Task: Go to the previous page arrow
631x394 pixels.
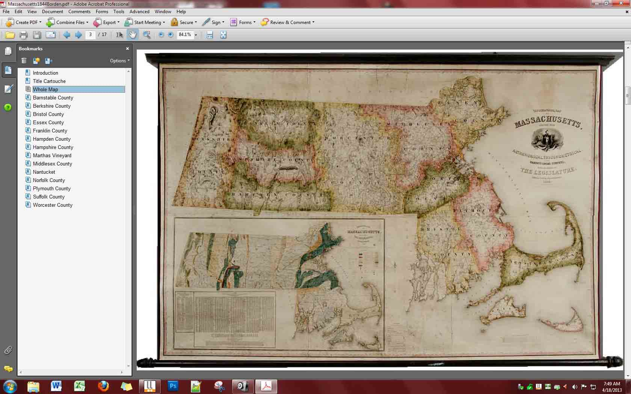Action: (x=67, y=35)
